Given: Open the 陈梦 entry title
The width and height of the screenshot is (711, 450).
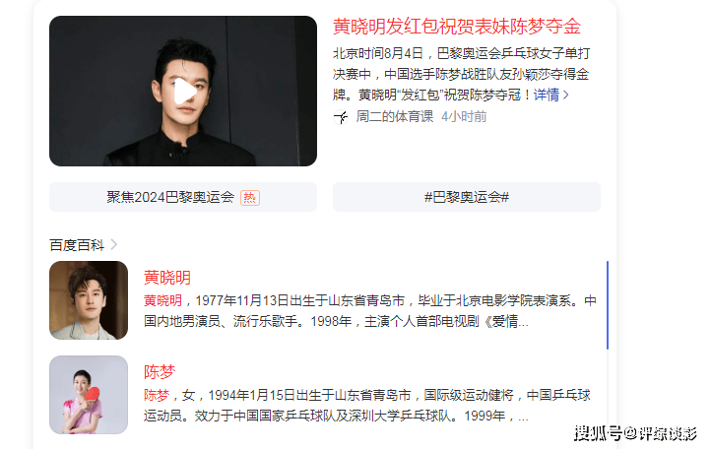Looking at the screenshot, I should [160, 372].
